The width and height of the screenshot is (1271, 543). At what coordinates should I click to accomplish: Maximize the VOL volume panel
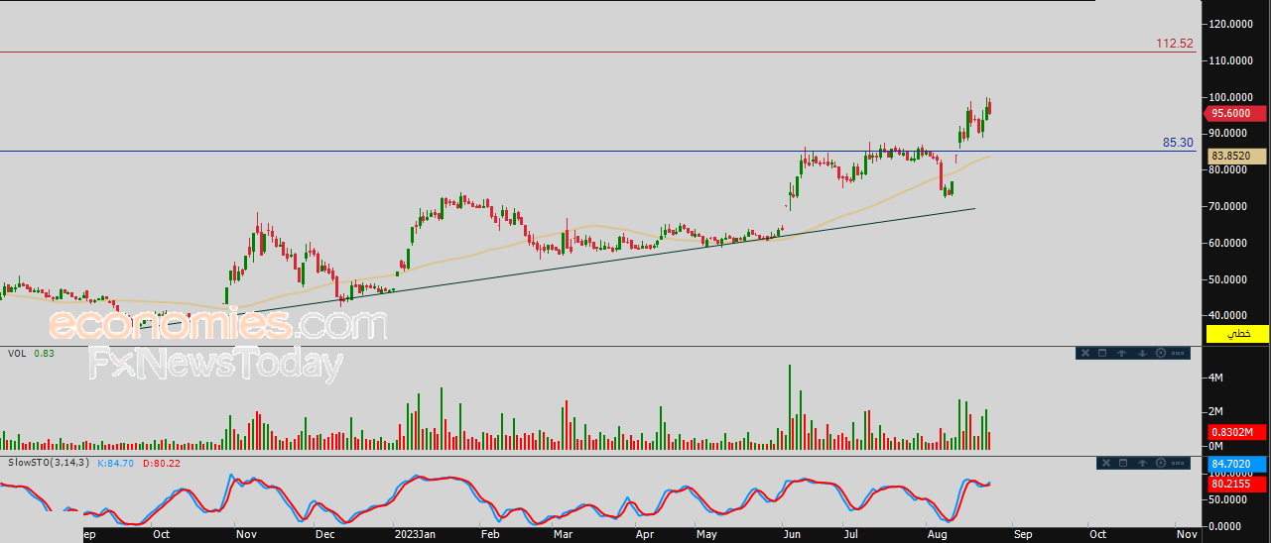pos(1102,353)
